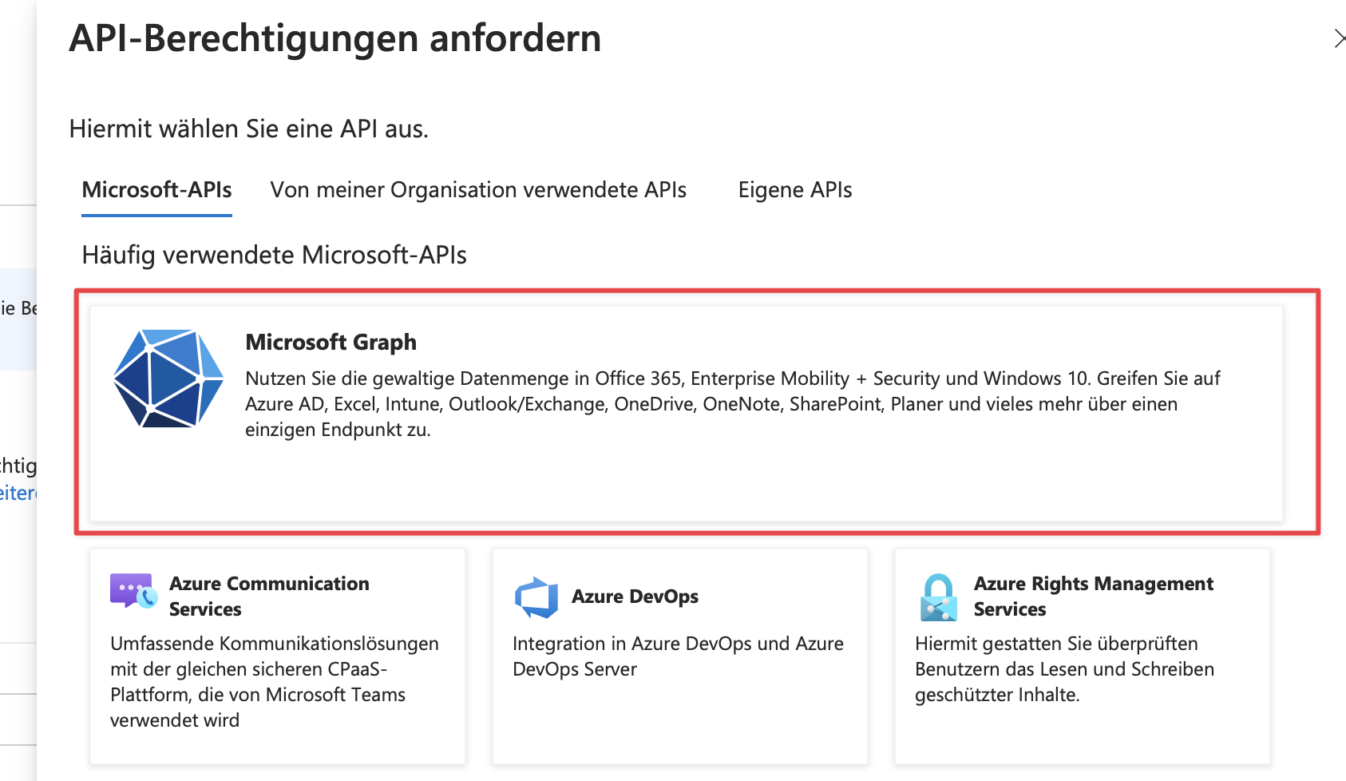The width and height of the screenshot is (1346, 781).
Task: Click the Azure Communication Services chat icon
Action: click(133, 591)
